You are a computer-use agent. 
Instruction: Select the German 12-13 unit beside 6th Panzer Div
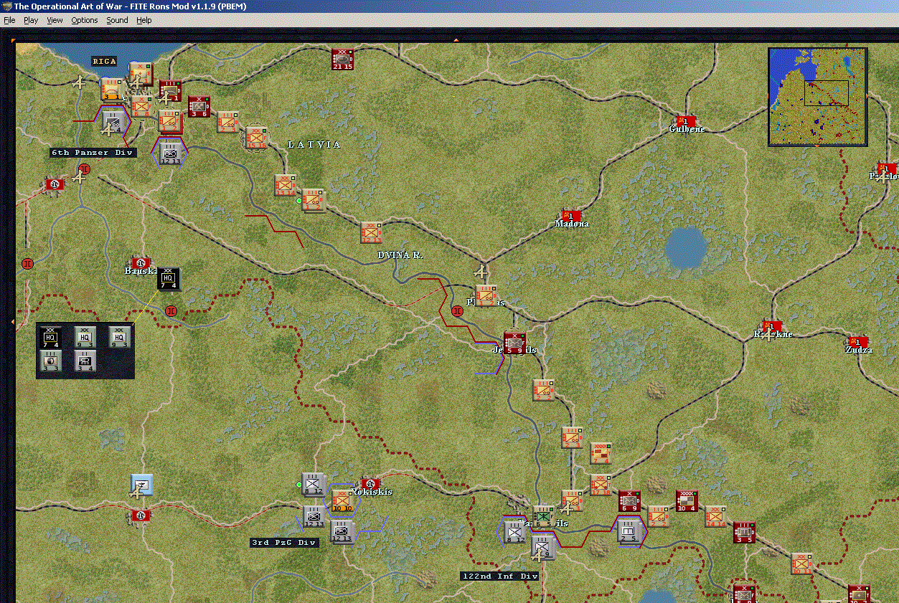[170, 152]
